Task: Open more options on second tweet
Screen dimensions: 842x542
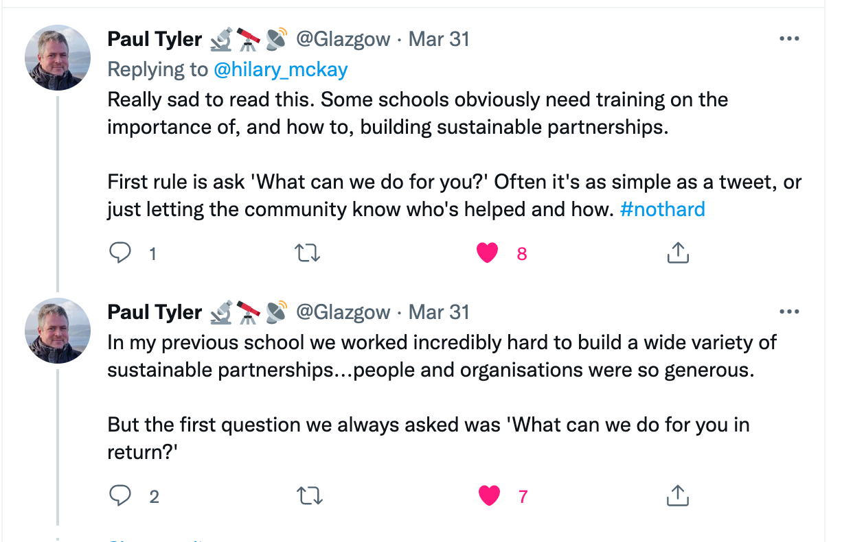Action: [790, 312]
